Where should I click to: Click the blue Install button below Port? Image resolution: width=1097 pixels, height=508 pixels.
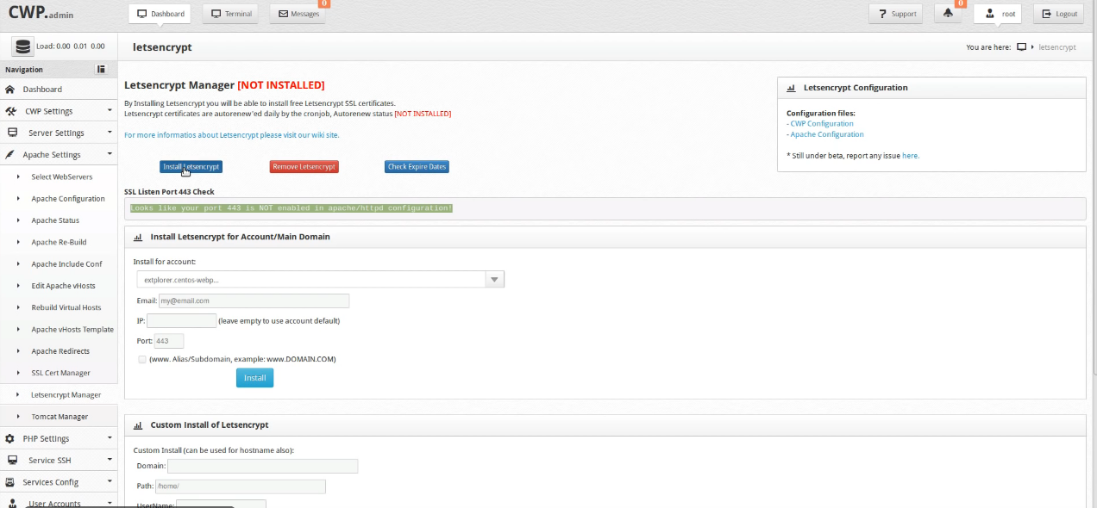[x=254, y=378]
